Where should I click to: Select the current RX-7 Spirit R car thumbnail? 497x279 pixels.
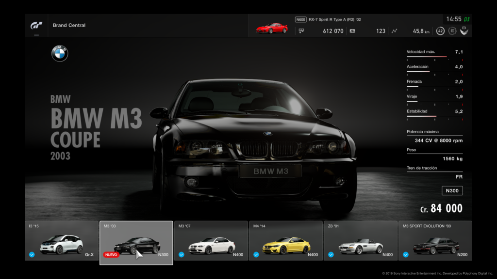[x=272, y=28]
